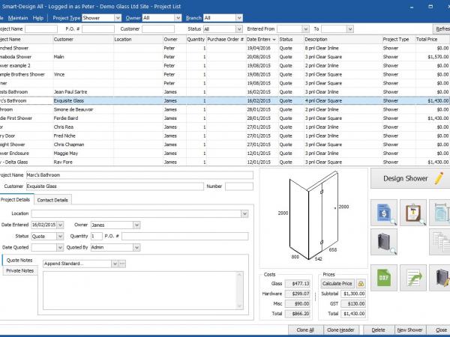
Task: Select the row with customer Malin
Action: [x=225, y=57]
